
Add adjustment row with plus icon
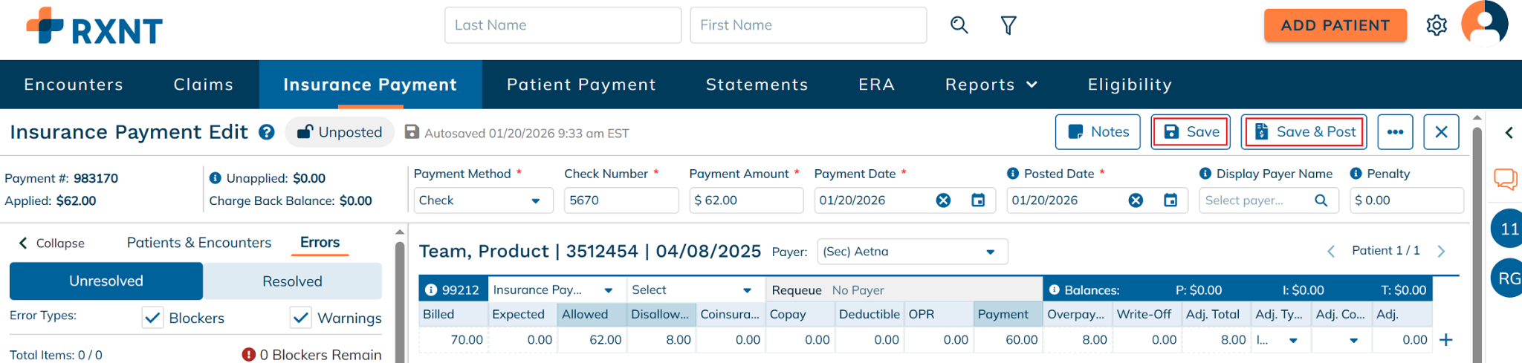(x=1445, y=340)
